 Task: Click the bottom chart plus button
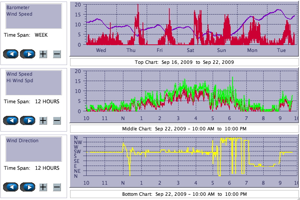point(43,187)
